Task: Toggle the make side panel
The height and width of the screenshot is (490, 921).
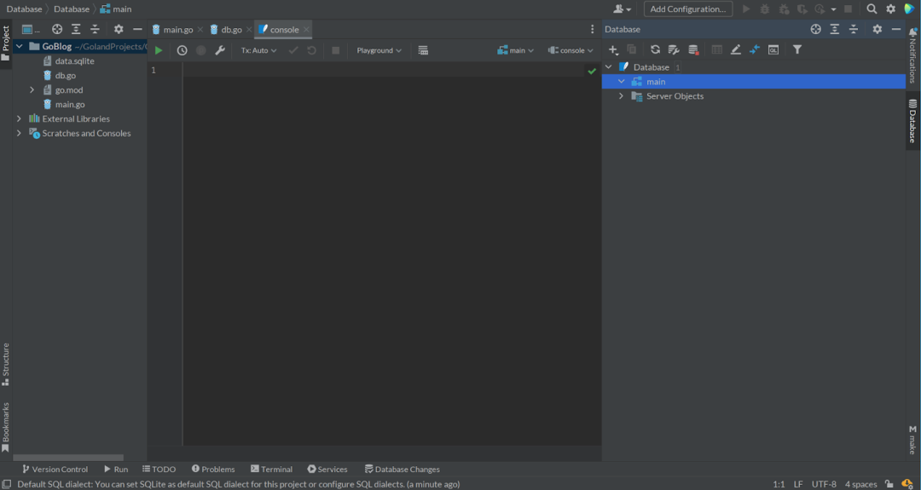Action: click(x=912, y=440)
